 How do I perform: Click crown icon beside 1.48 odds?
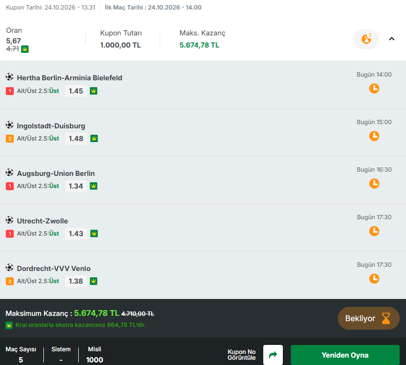coord(94,138)
